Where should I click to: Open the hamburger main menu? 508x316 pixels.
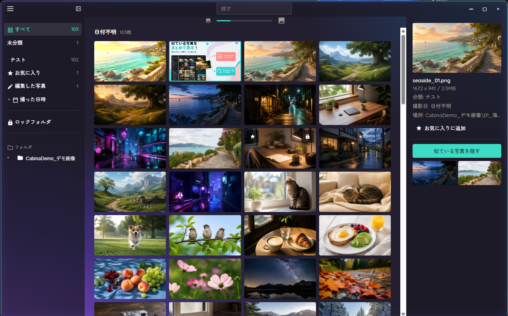10,9
